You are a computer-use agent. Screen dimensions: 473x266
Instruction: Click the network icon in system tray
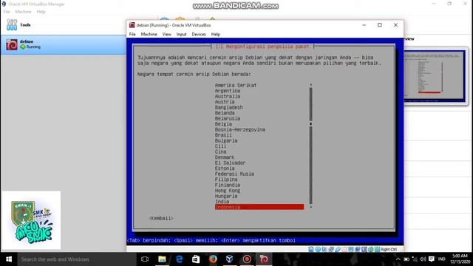click(x=415, y=259)
